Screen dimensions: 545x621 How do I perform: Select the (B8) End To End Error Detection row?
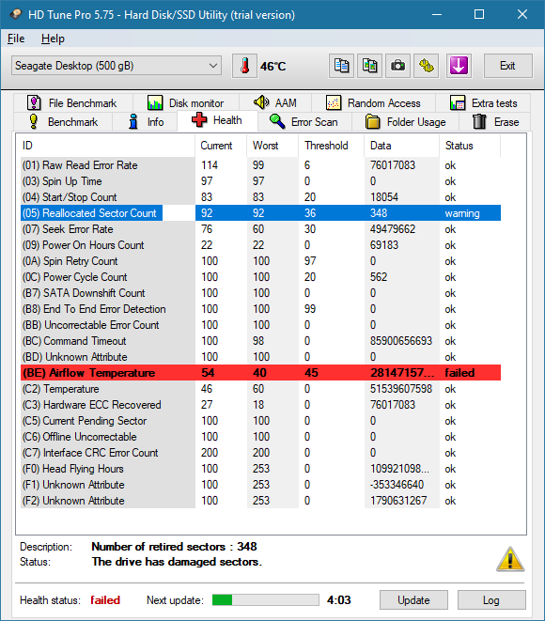[x=260, y=309]
